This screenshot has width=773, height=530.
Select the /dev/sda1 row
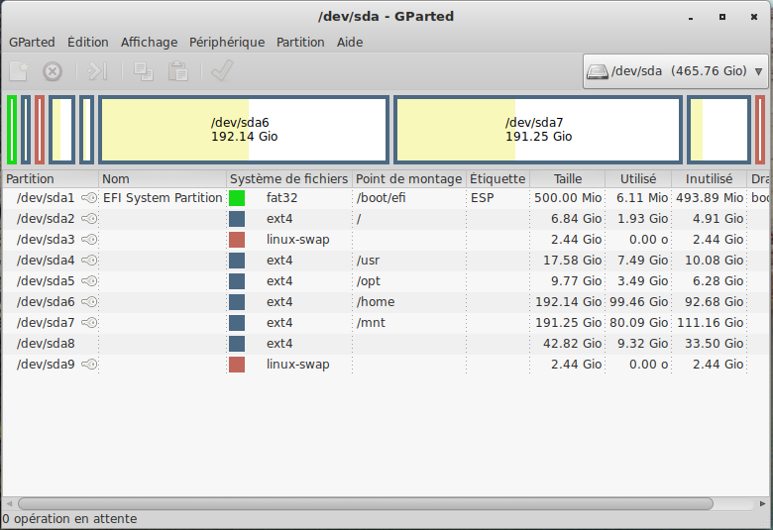tap(386, 198)
